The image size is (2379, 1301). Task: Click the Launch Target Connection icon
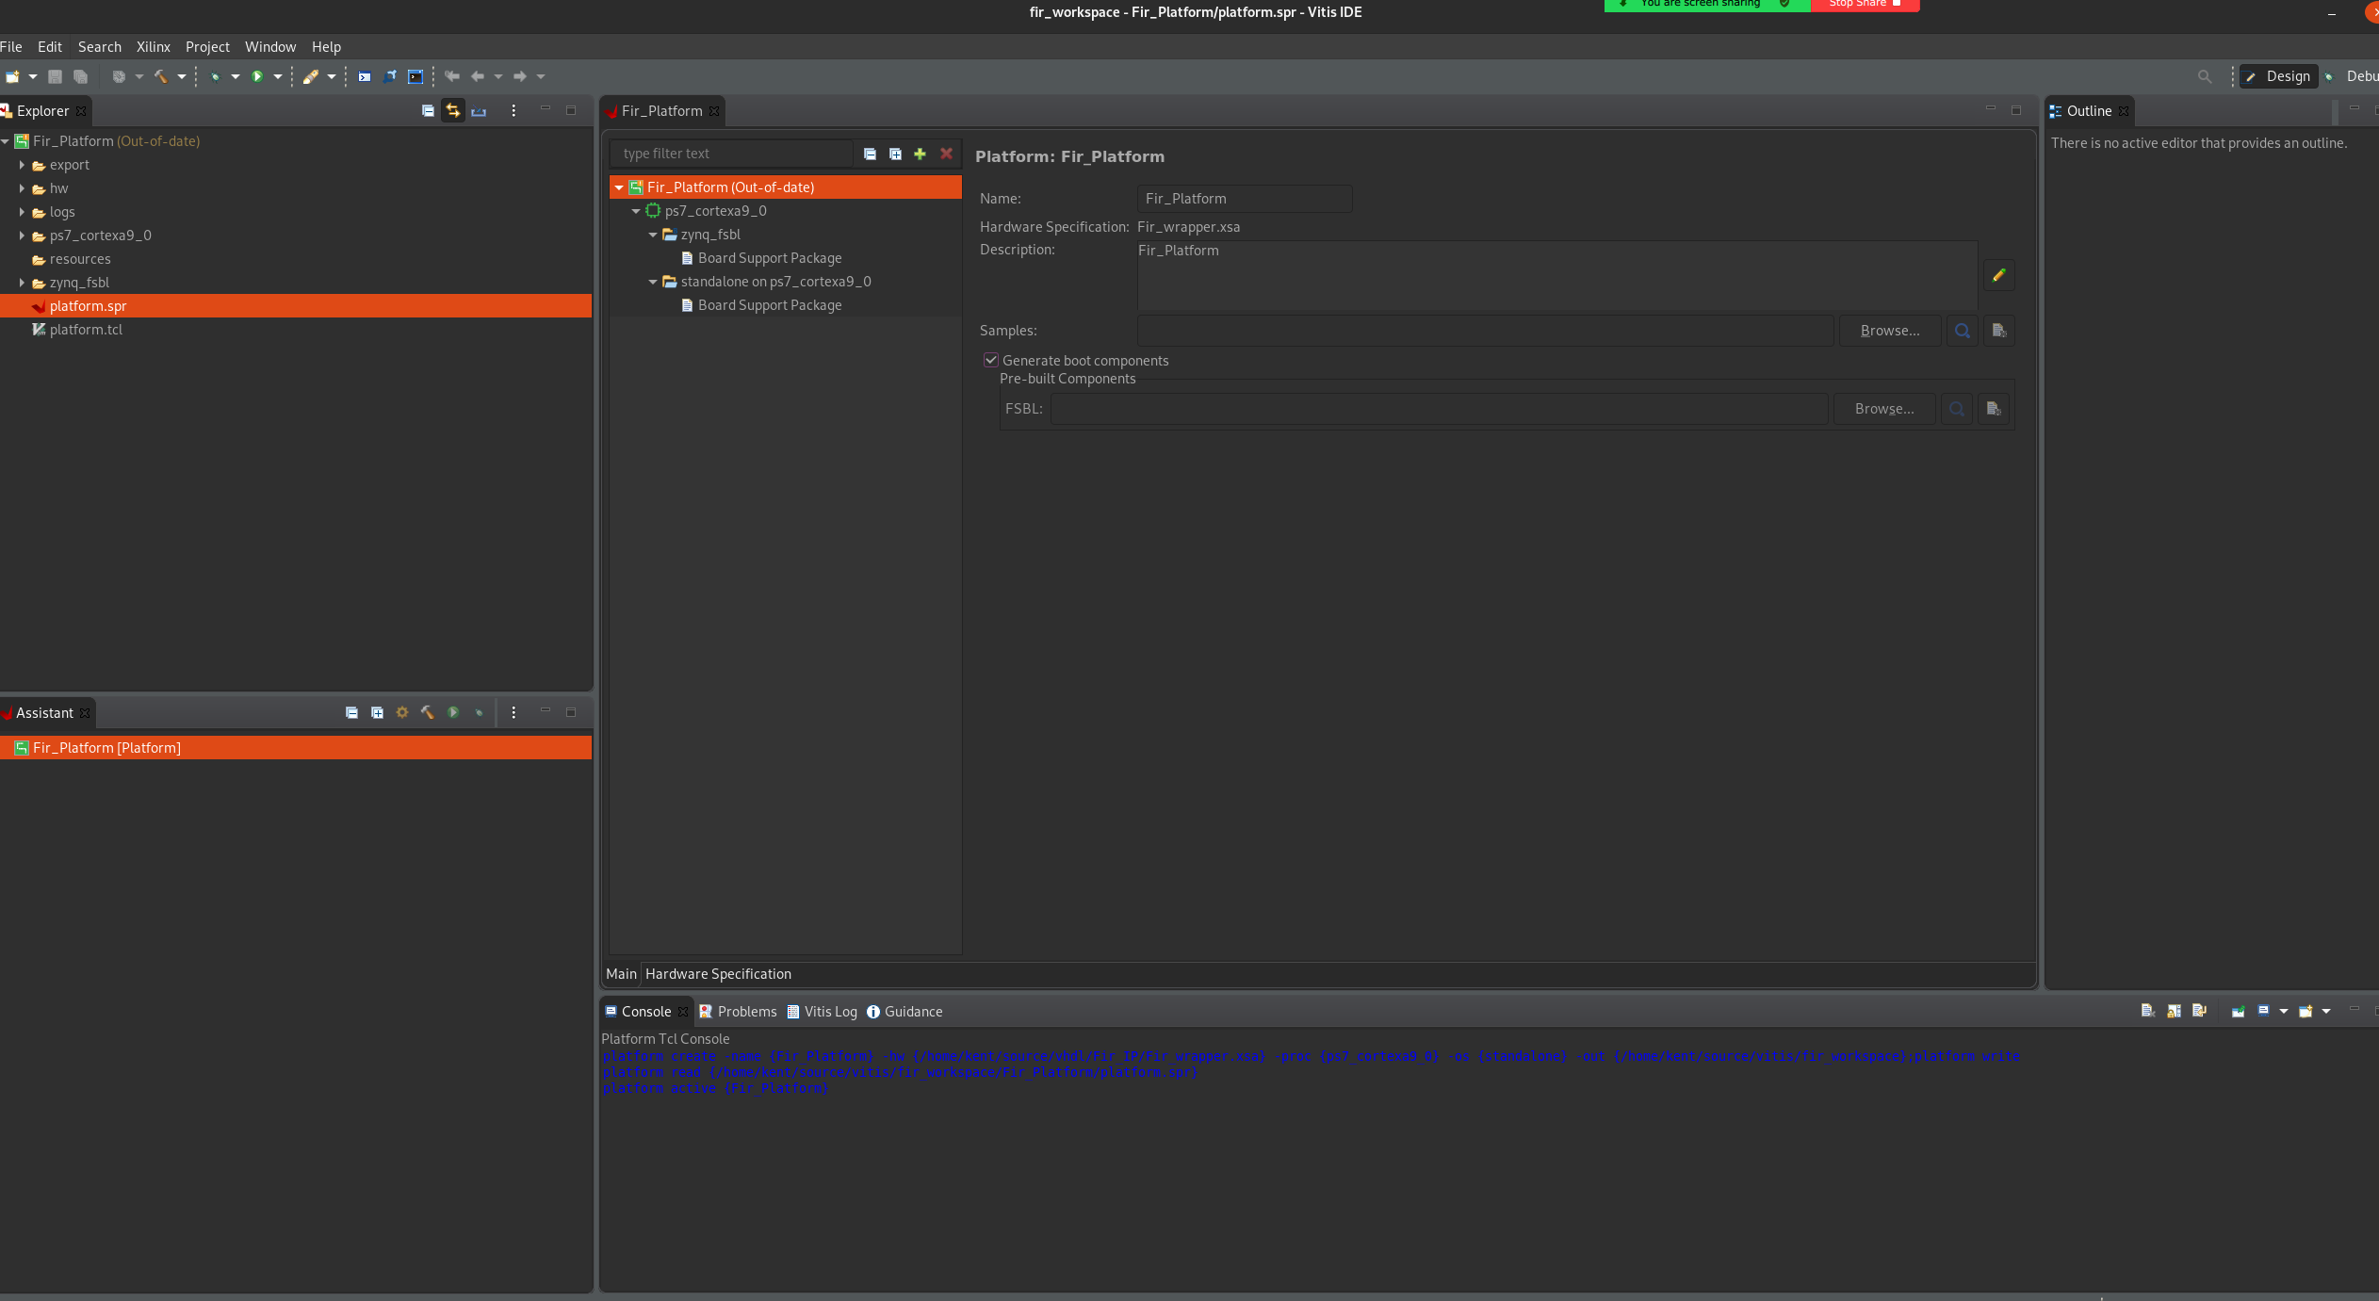point(389,76)
